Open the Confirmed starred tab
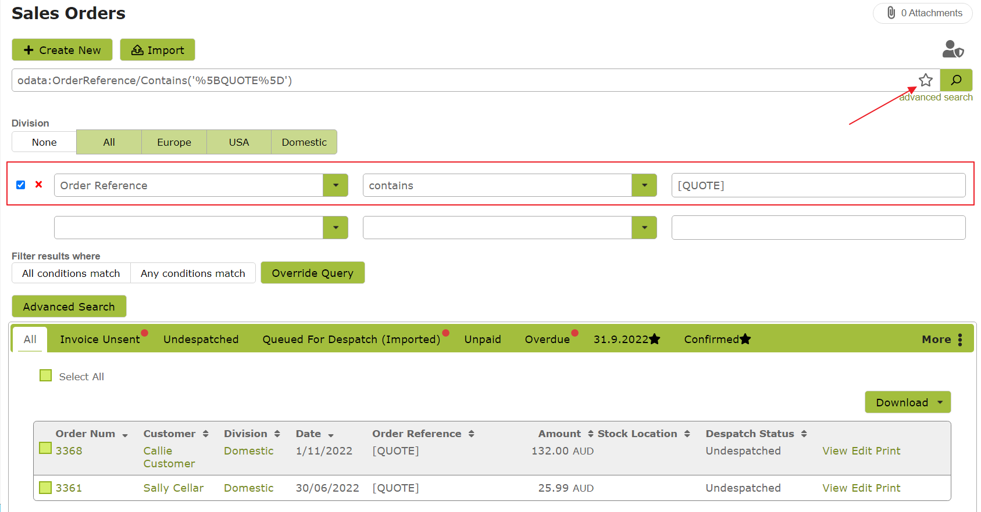Viewport: 981px width, 512px height. 717,340
